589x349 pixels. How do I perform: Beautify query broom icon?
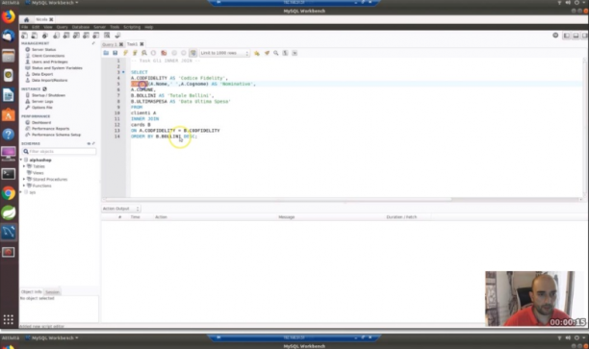(x=267, y=53)
